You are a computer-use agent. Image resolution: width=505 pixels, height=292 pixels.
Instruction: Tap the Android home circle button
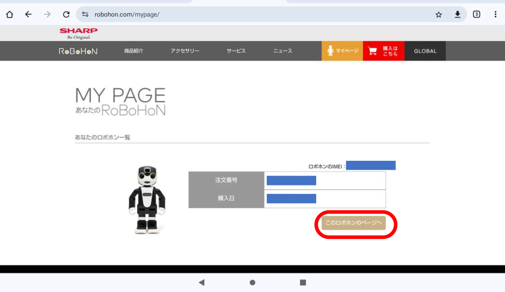pos(252,283)
